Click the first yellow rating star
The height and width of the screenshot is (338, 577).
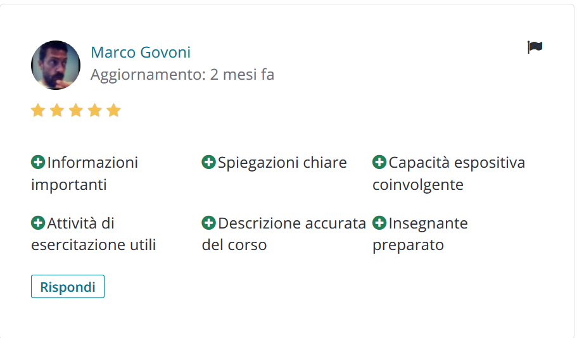38,110
